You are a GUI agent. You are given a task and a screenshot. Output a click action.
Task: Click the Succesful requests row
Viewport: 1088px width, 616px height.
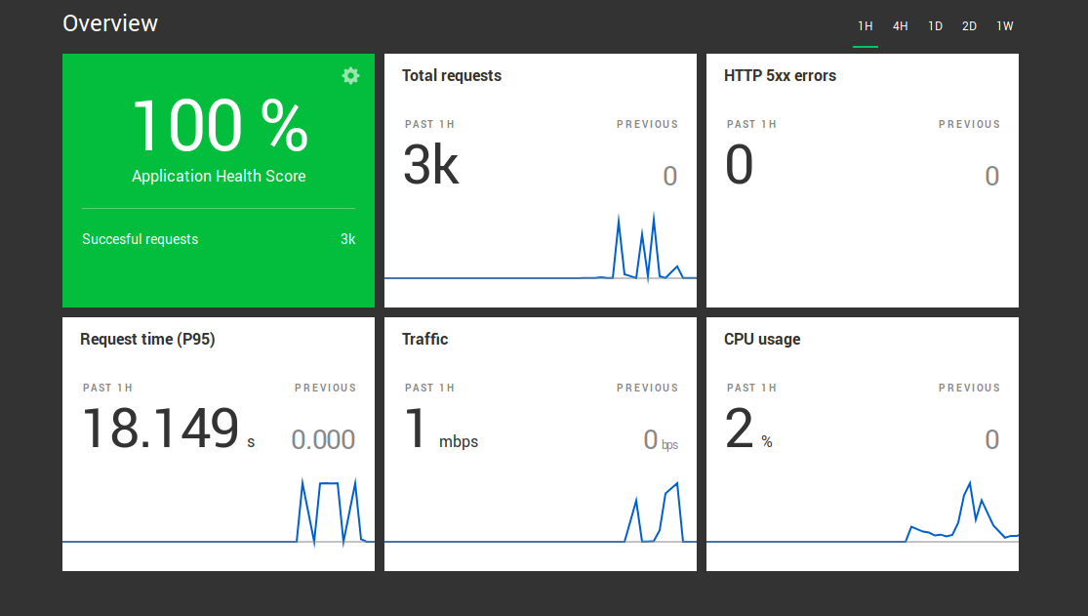pyautogui.click(x=218, y=239)
